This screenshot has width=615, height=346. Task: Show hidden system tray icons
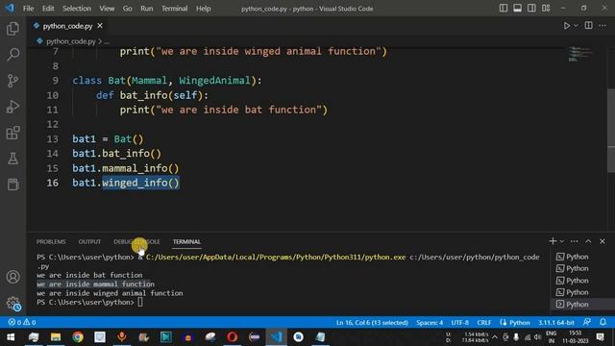point(495,337)
